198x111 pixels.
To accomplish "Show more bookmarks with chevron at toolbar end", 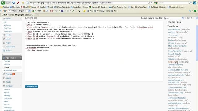I will [197, 7].
